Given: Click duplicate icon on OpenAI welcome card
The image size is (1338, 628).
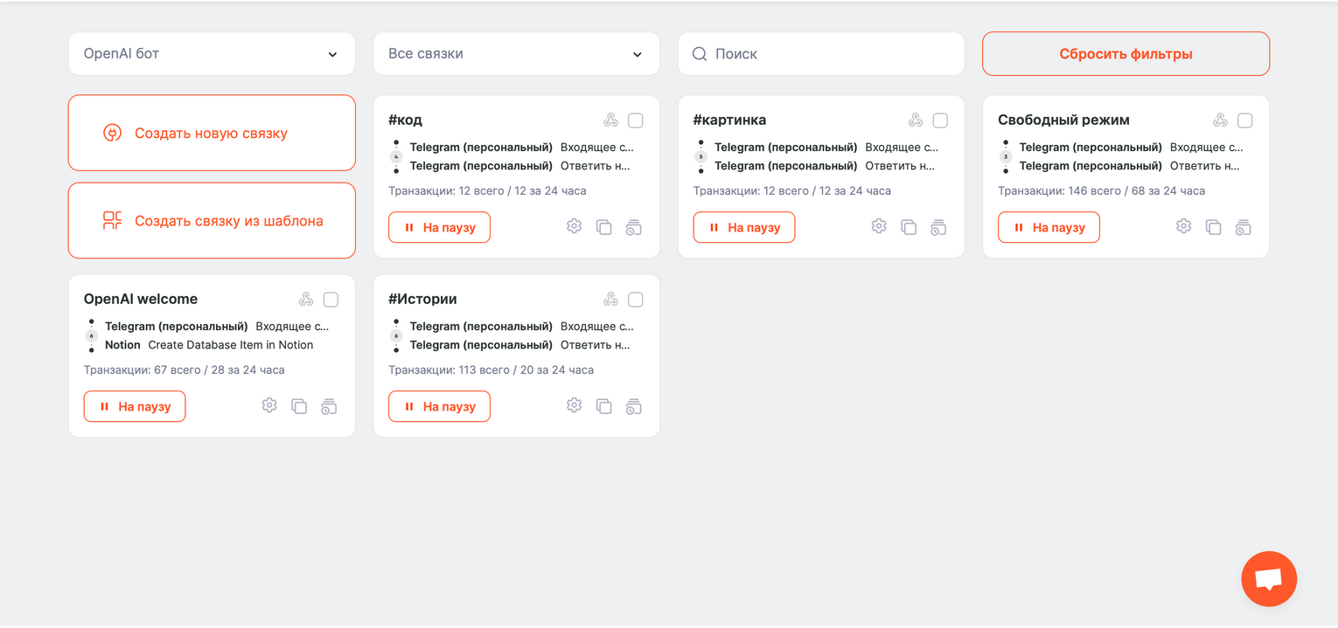Looking at the screenshot, I should pos(299,406).
